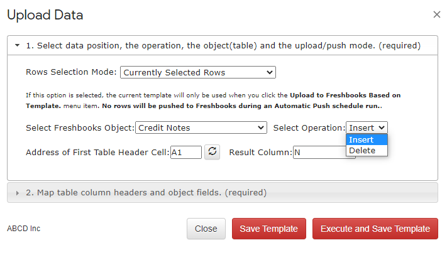Click the Select Operation combo box
This screenshot has height=255, width=447.
click(x=367, y=127)
